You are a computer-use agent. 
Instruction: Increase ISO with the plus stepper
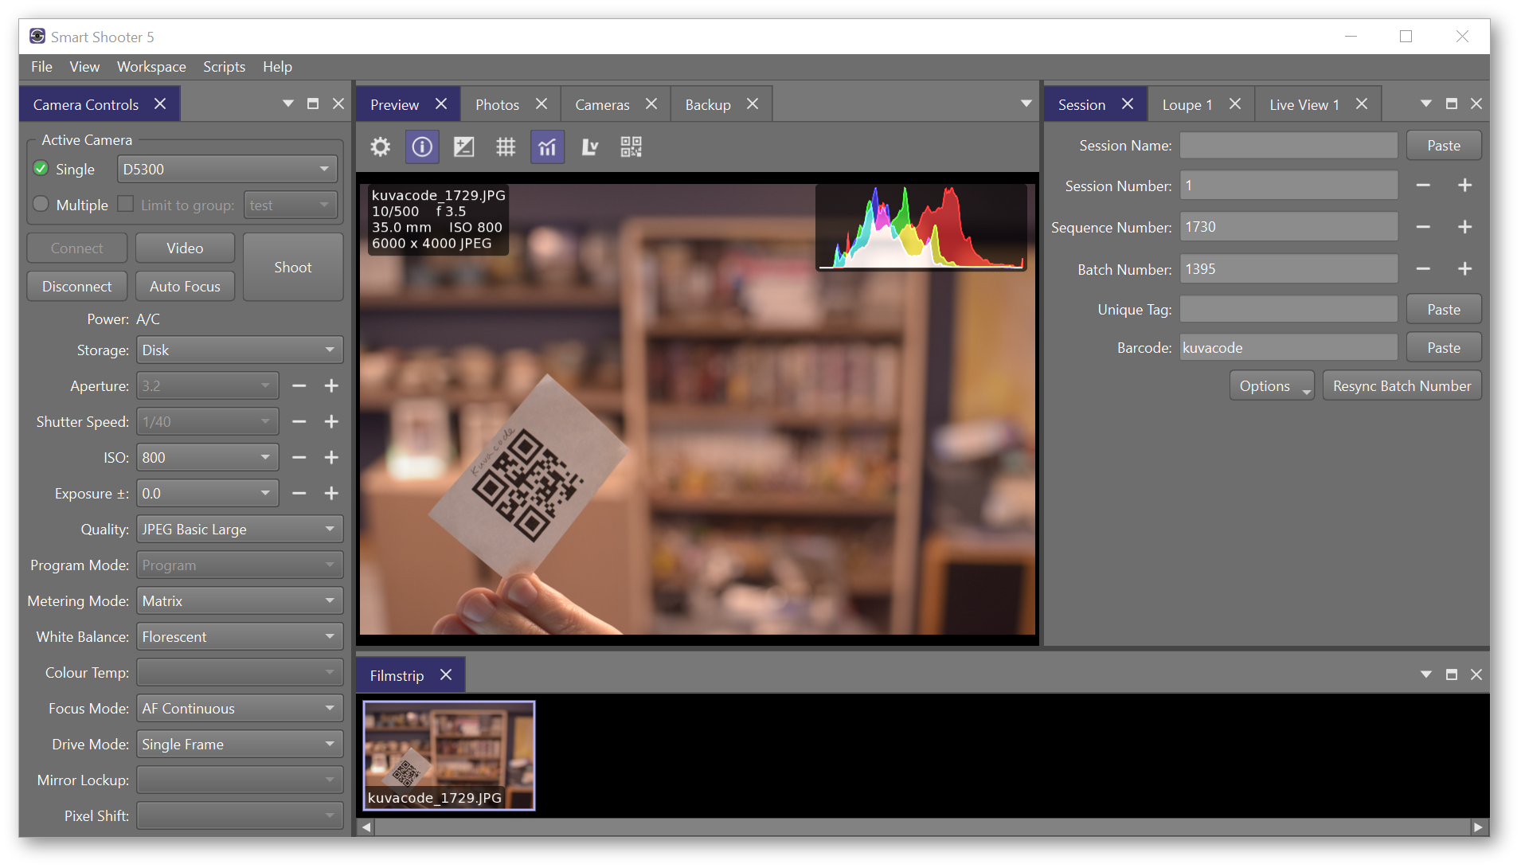click(331, 457)
